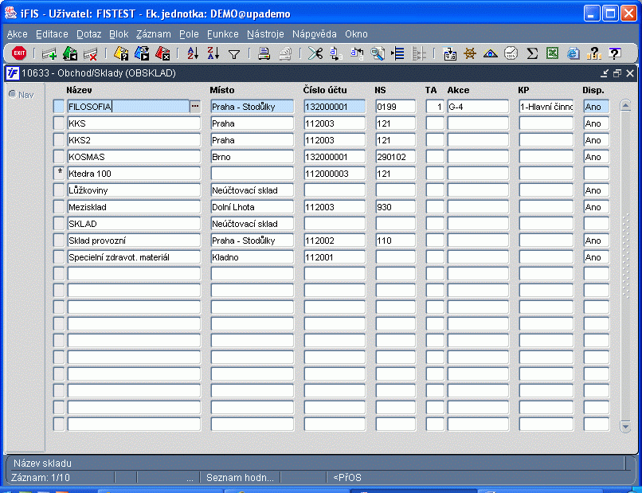Open the Nástroje menu
The image size is (642, 493).
point(265,34)
